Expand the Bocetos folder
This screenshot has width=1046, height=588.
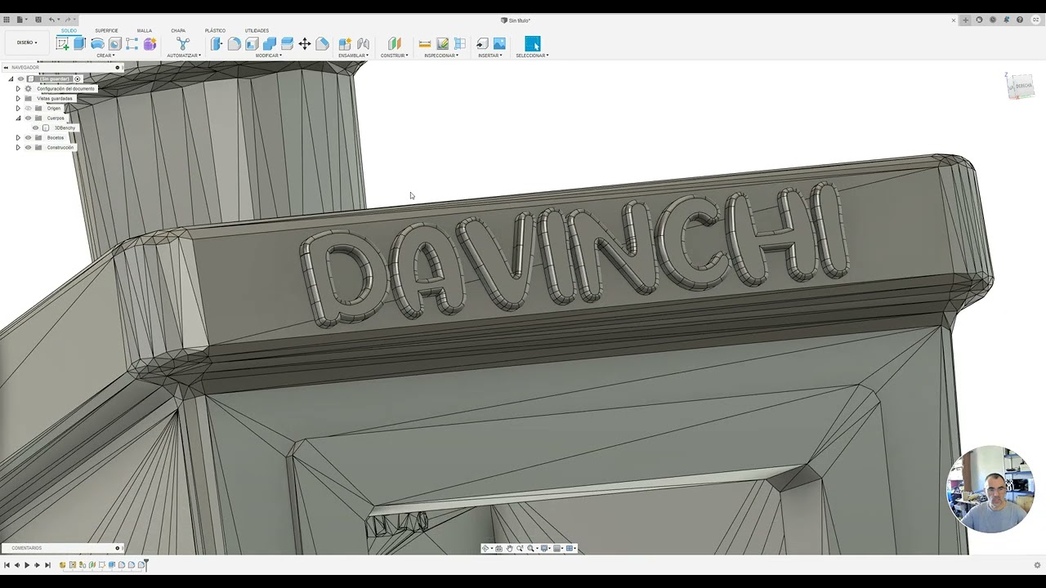point(18,138)
